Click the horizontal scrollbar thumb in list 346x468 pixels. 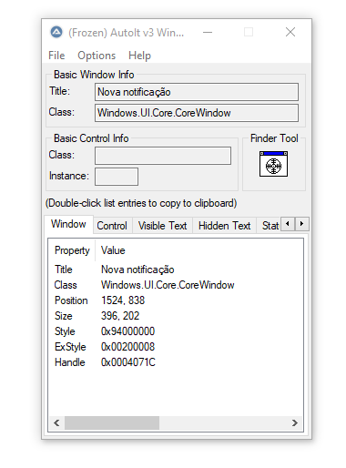[112, 422]
